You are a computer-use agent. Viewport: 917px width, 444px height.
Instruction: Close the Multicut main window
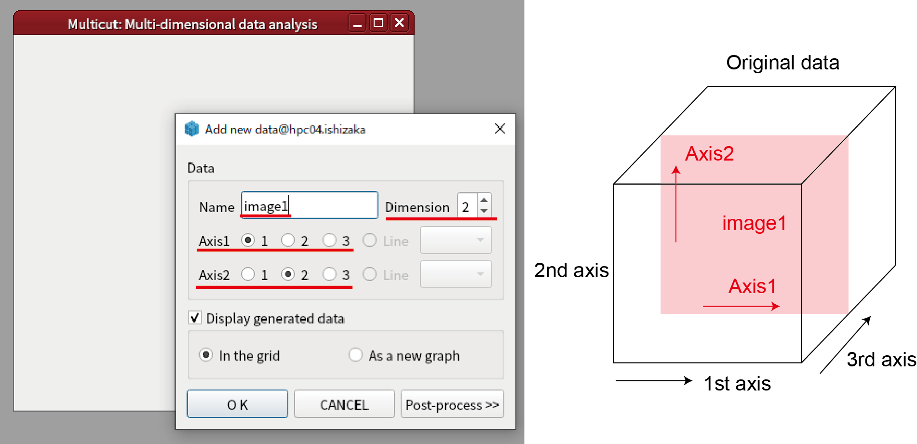399,23
